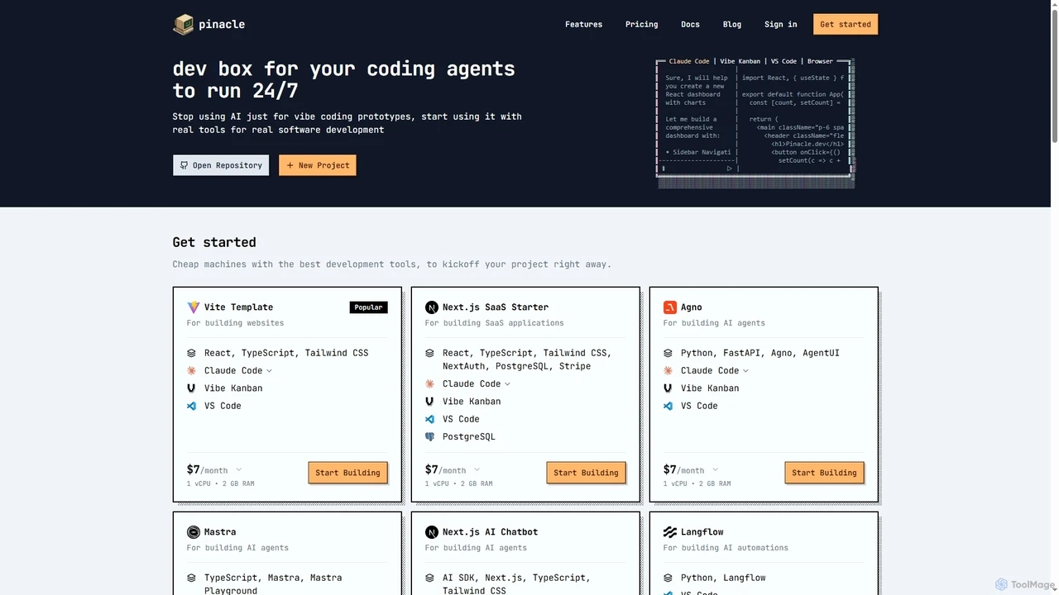Screen dimensions: 1059x595
Task: Open the Features nav item
Action: pyautogui.click(x=583, y=25)
